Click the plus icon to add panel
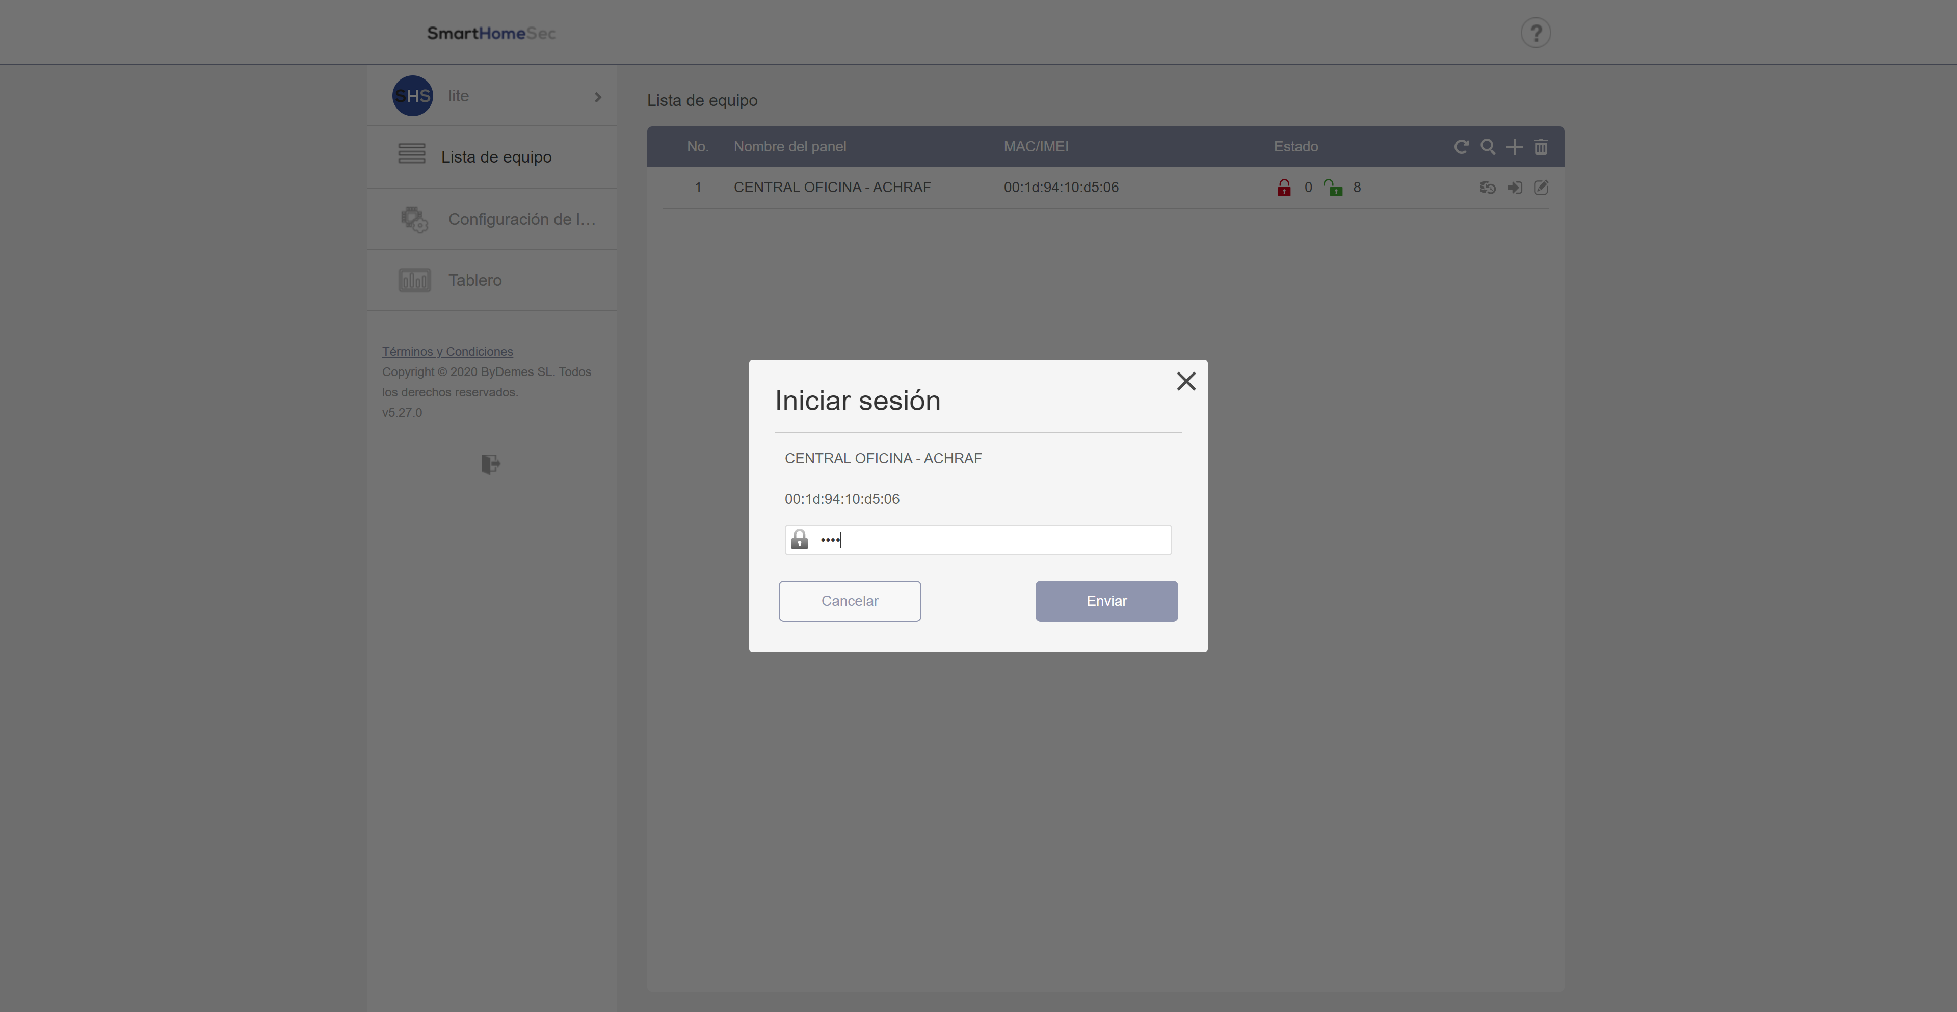The height and width of the screenshot is (1012, 1957). click(1514, 147)
